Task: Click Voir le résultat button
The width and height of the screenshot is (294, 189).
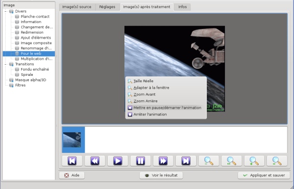Action: (161, 175)
